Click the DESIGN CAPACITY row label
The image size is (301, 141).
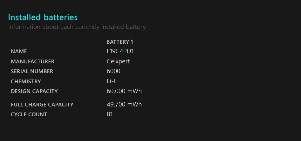point(34,91)
